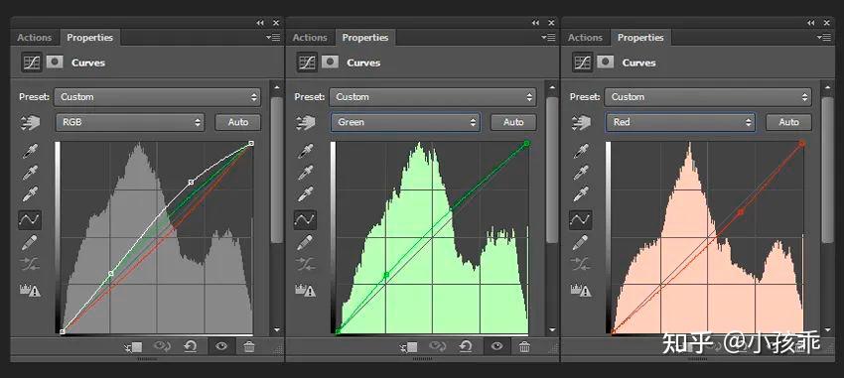Click the layer mask icon in Green panel
The height and width of the screenshot is (378, 844).
(330, 62)
